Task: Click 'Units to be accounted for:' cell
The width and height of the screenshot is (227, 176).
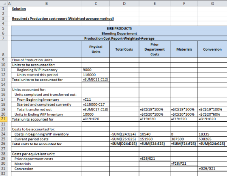Action: point(47,65)
